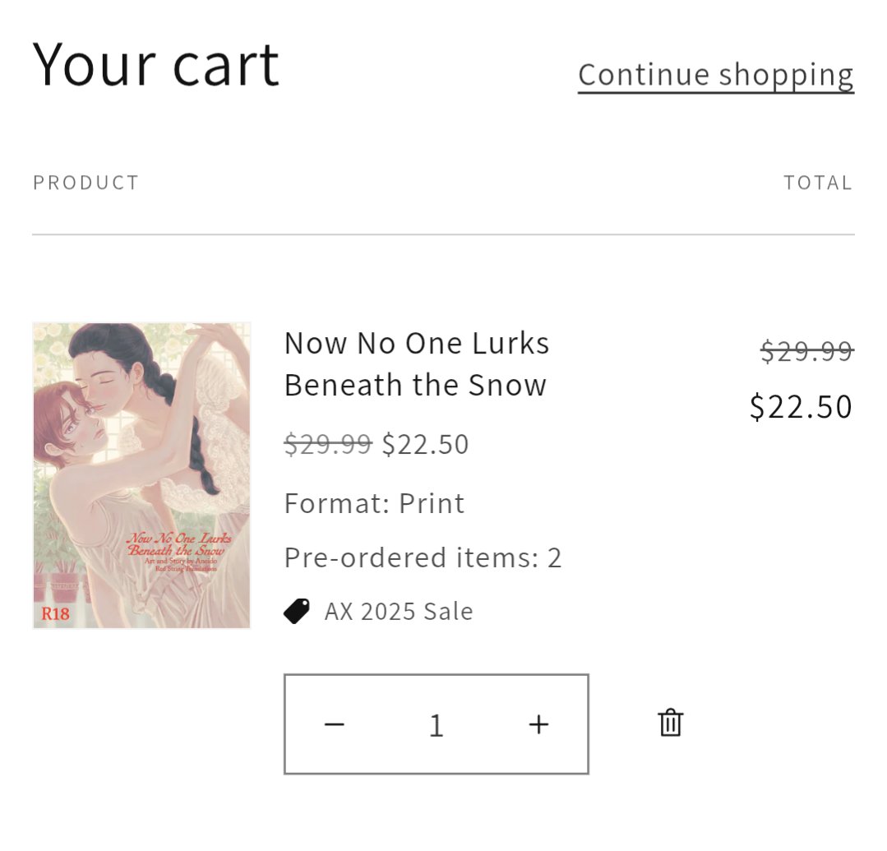Viewport: 887px width, 851px height.
Task: Click the crossed-out $29.99 under TOTAL
Action: pos(806,352)
